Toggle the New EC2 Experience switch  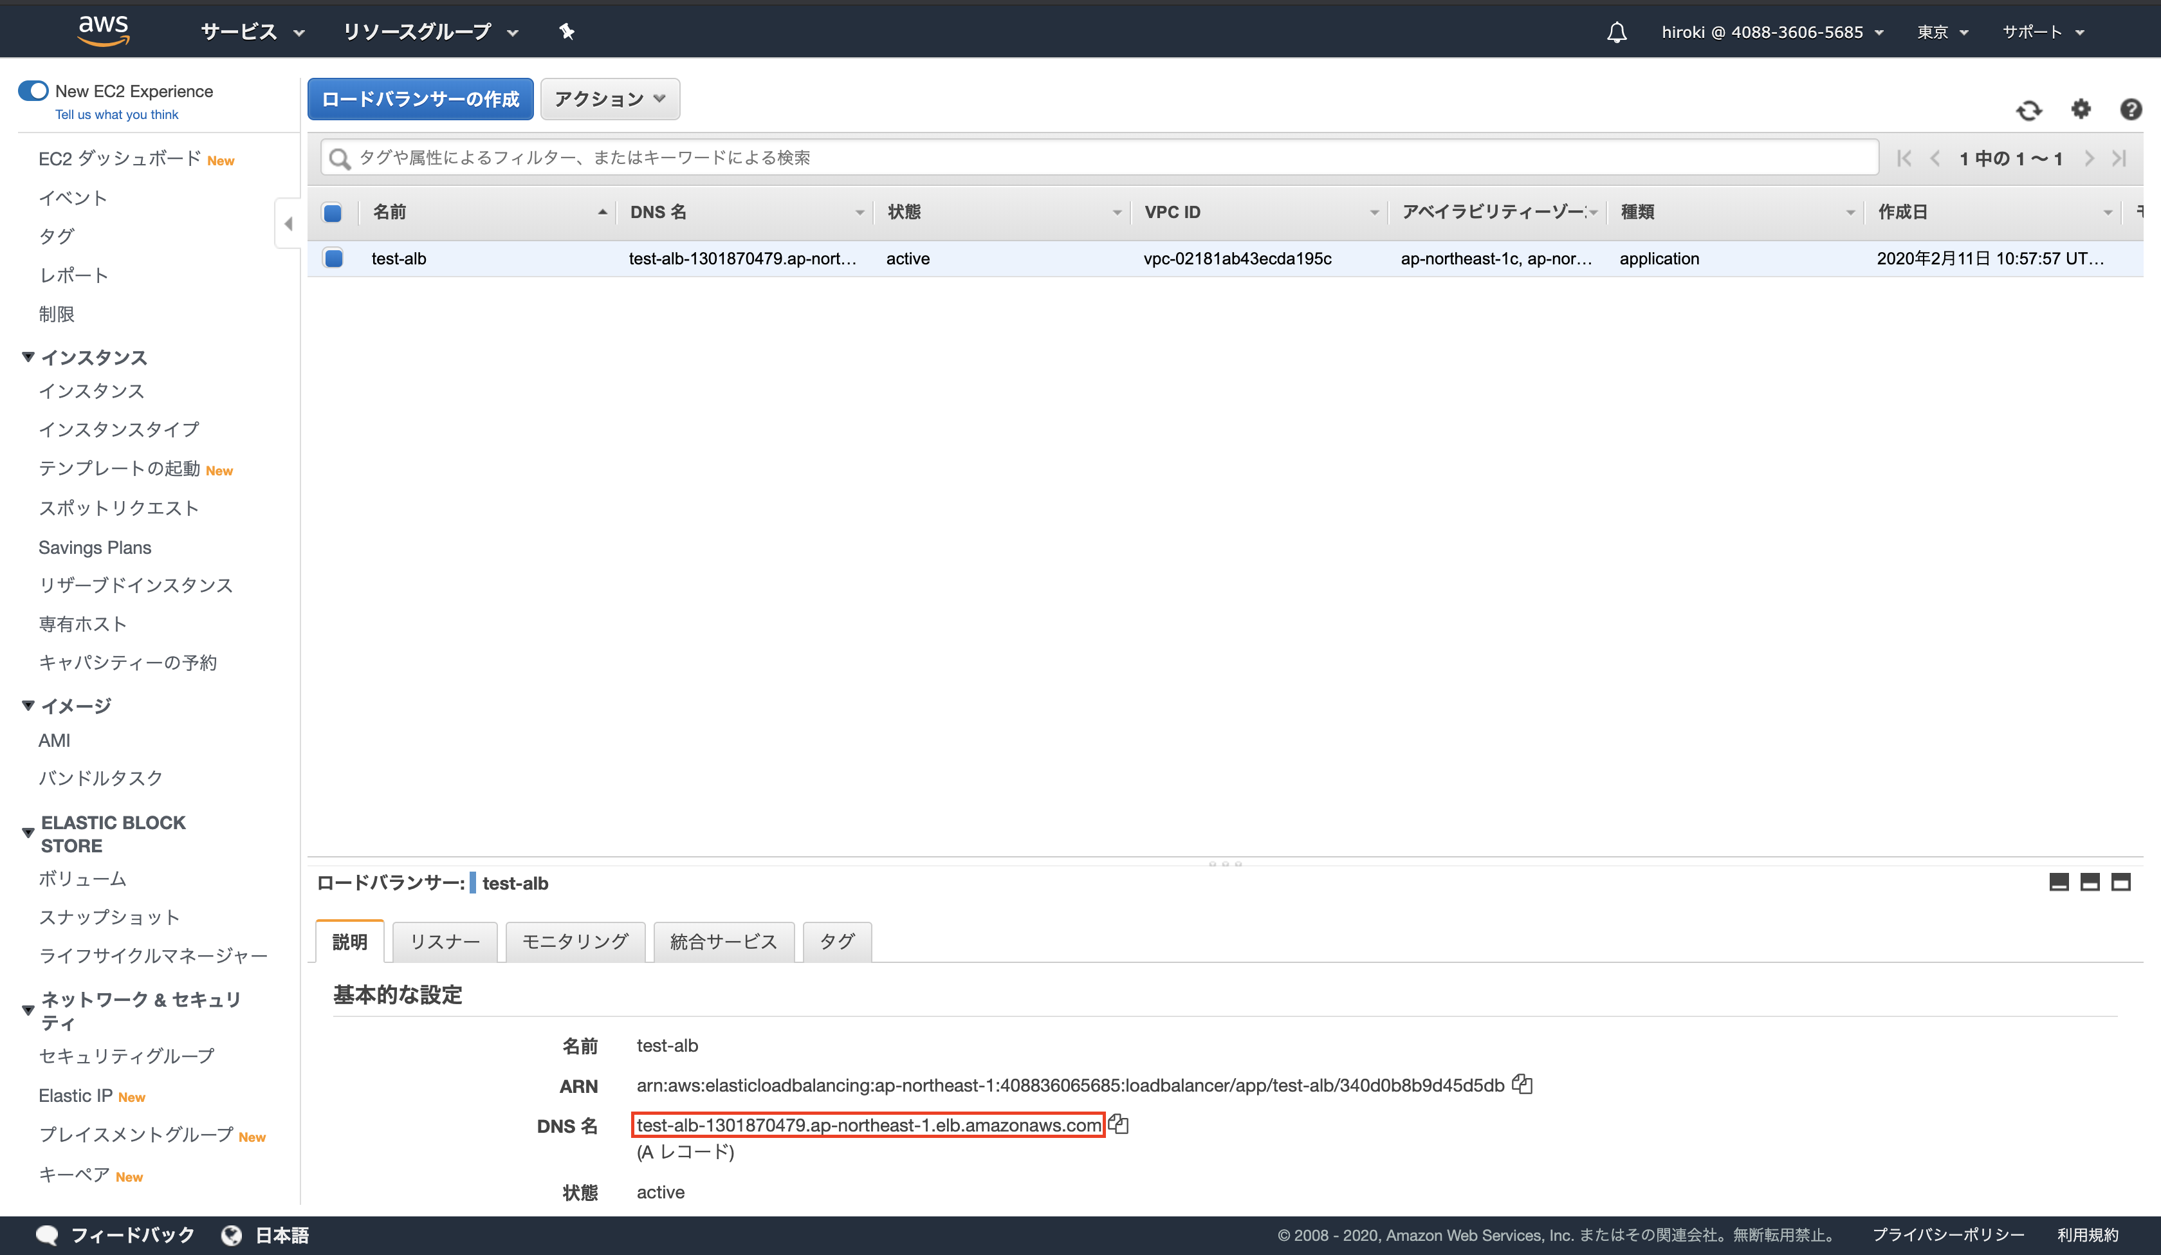tap(32, 90)
